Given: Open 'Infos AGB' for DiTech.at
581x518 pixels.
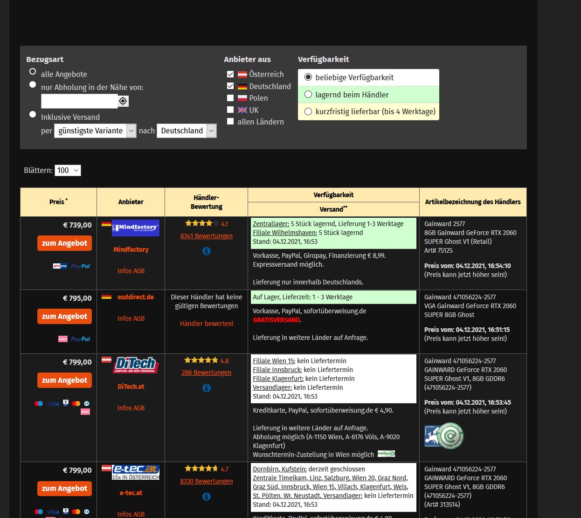Looking at the screenshot, I should (131, 408).
